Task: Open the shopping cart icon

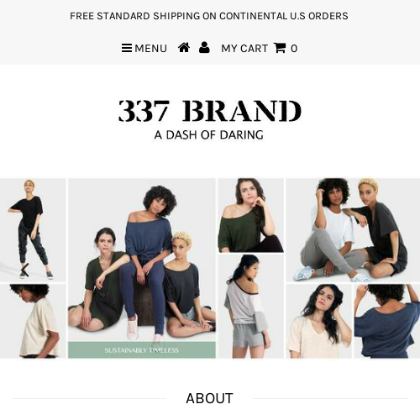Action: point(280,48)
